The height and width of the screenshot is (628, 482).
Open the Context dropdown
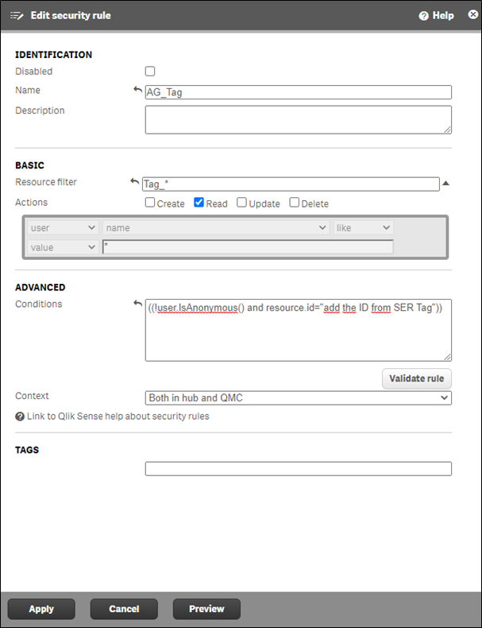click(x=298, y=397)
